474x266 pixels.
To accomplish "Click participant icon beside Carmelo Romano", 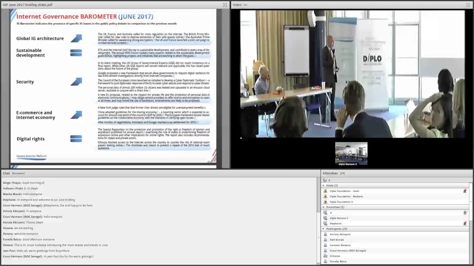I will [x=326, y=245].
